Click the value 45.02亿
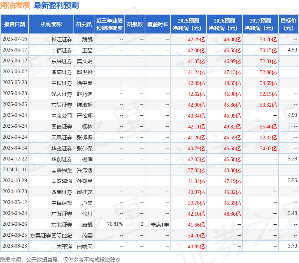 click(232, 192)
